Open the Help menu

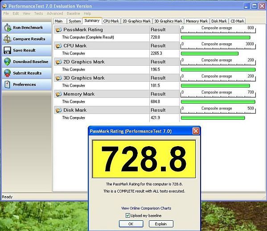pyautogui.click(x=87, y=13)
